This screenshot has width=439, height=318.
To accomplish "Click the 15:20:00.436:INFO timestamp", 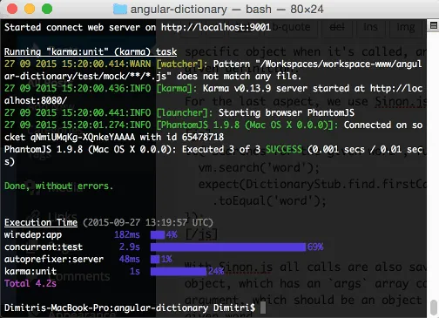I will pyautogui.click(x=106, y=88).
